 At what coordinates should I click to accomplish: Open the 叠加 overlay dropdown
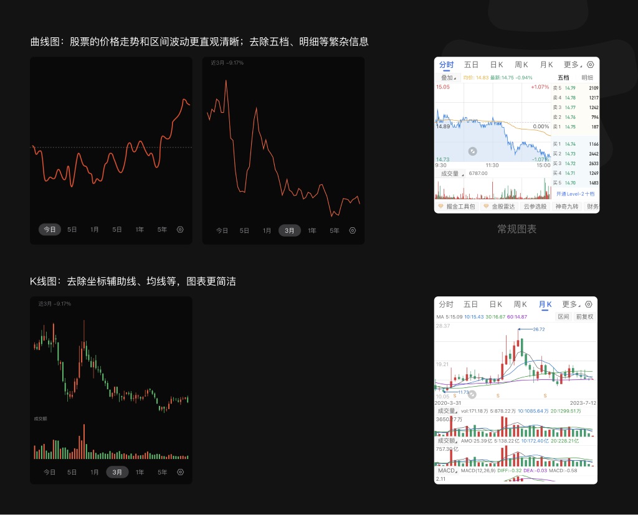(x=449, y=78)
